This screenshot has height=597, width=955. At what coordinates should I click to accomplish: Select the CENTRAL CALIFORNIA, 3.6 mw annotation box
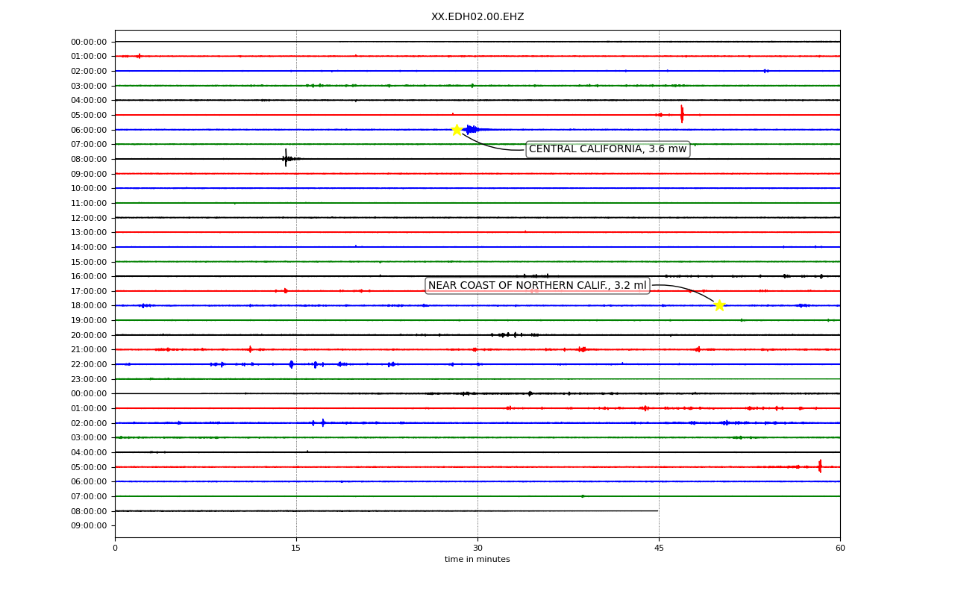607,149
